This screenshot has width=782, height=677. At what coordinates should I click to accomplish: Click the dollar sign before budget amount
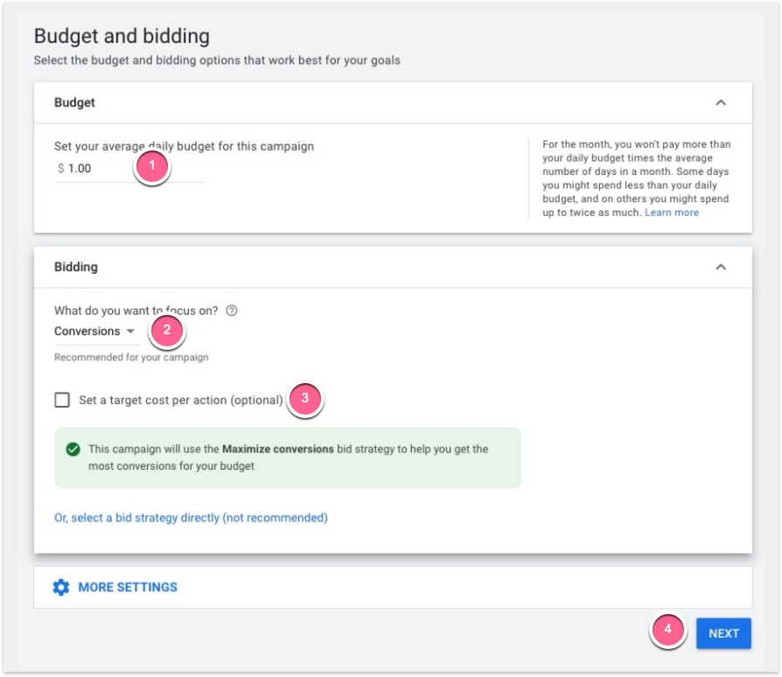(x=60, y=168)
